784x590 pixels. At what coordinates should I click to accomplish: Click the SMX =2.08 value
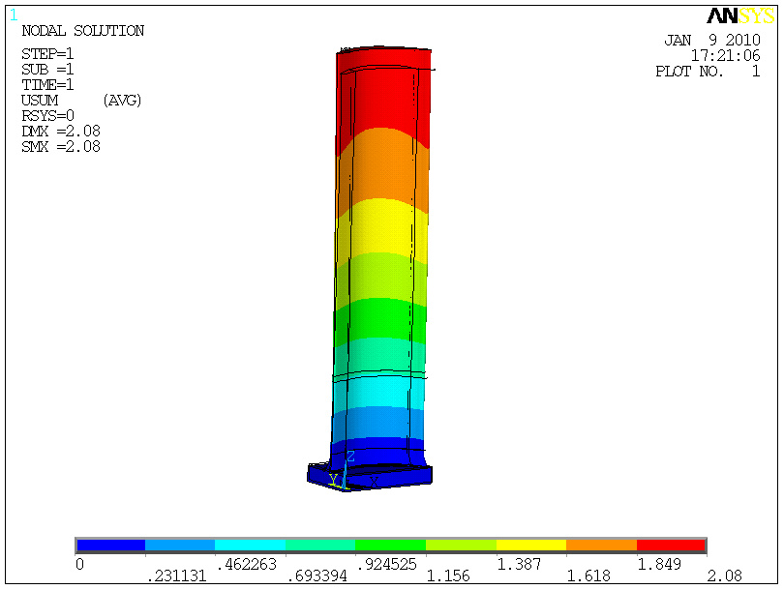tap(61, 146)
